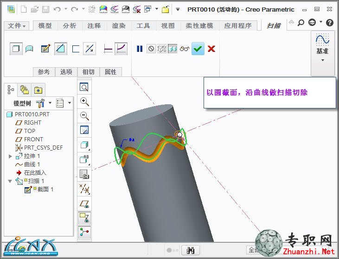Click the View manager icon

84,174
